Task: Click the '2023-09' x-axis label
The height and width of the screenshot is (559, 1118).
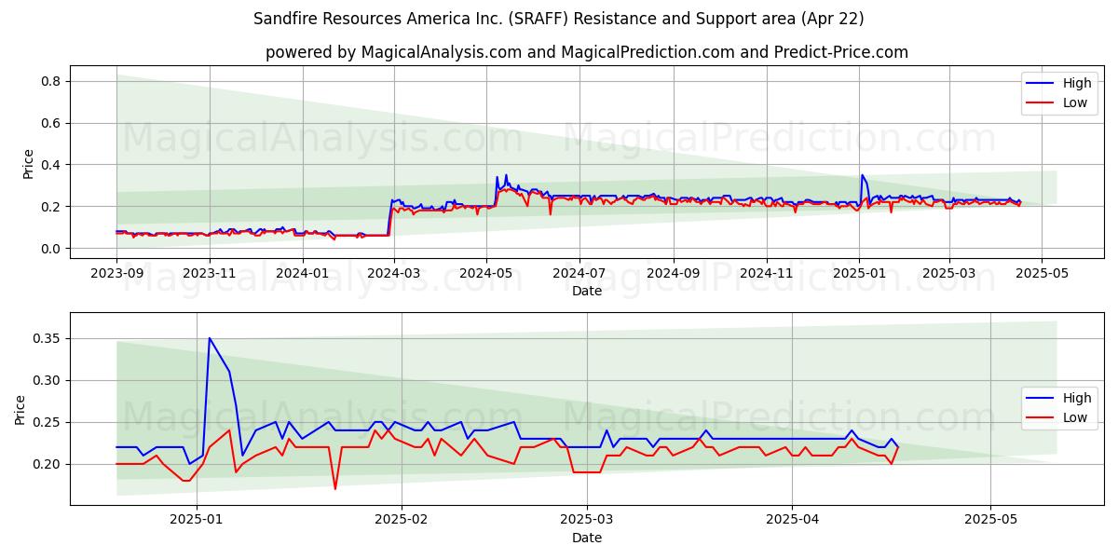Action: (x=116, y=275)
